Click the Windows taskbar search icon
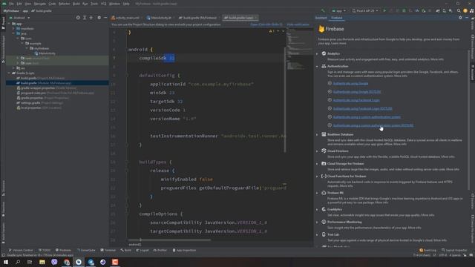 tap(18, 262)
